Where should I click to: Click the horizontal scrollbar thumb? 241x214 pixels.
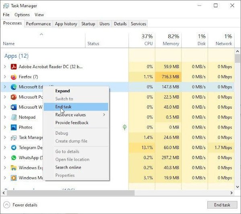71,193
